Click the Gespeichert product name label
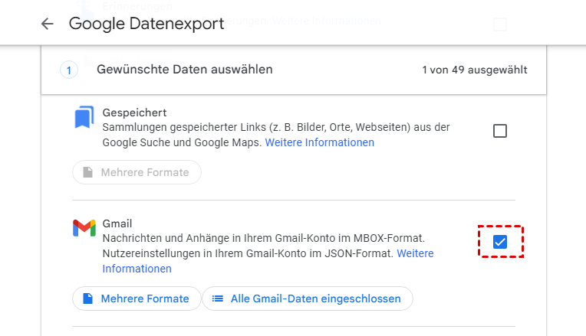This screenshot has width=586, height=336. 135,113
